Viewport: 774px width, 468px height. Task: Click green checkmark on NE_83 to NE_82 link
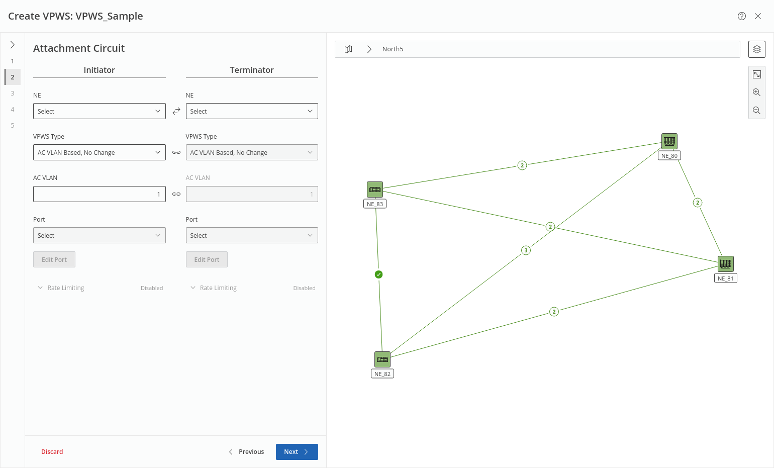pos(379,274)
